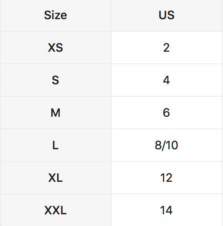Select the S size cell
The height and width of the screenshot is (226, 223).
56,80
